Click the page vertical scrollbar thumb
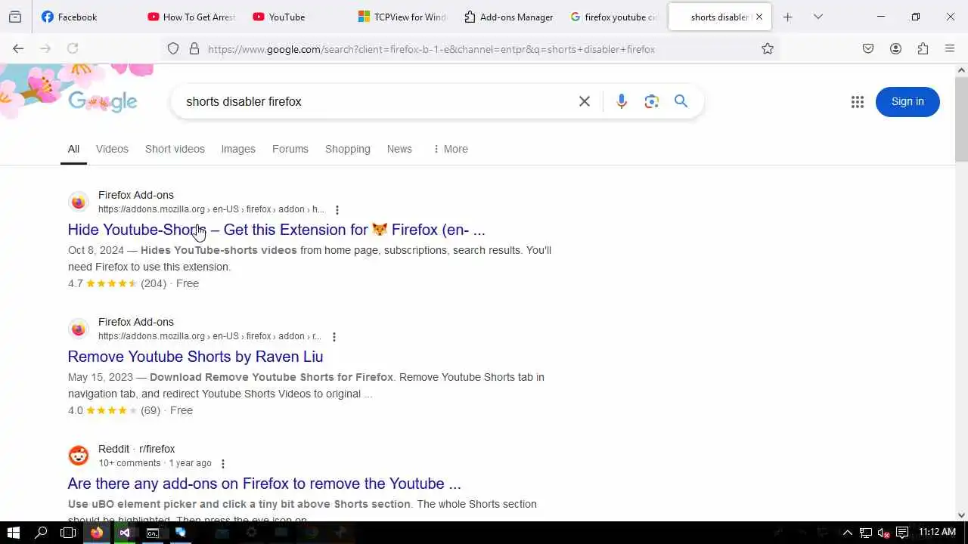This screenshot has width=968, height=544. (961, 119)
